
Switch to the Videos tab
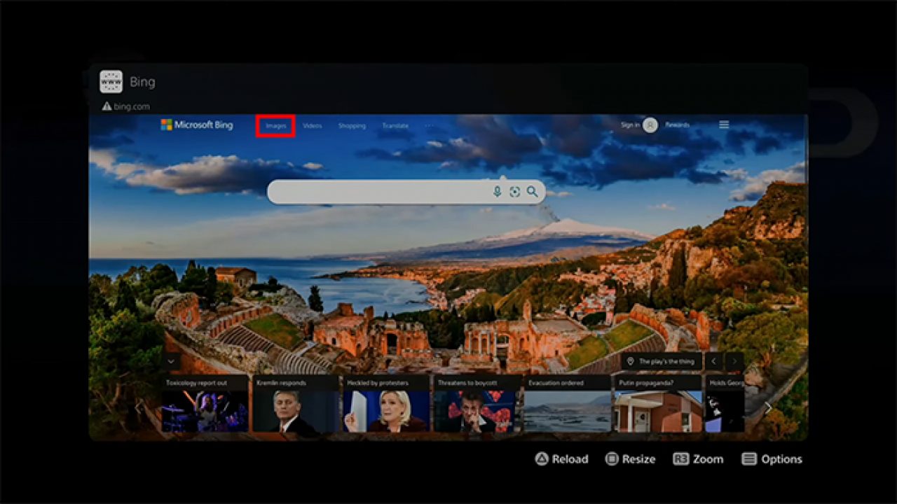click(312, 125)
